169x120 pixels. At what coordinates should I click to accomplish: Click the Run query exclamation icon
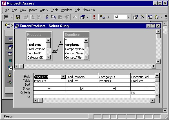tap(94, 17)
